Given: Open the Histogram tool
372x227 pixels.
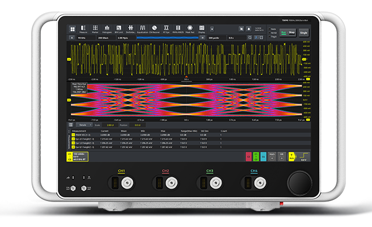Looking at the screenshot, I should [x=107, y=29].
